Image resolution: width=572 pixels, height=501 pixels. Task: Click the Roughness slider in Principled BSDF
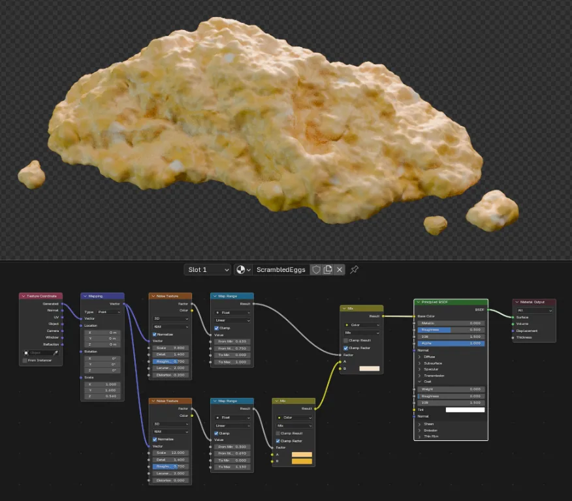click(451, 329)
